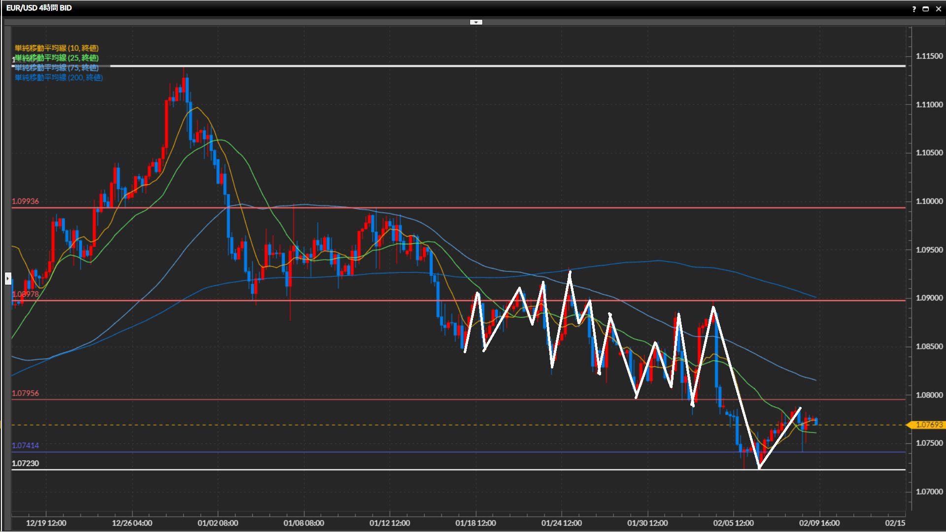Select the 単純移動平均線 (10, 終値) label

57,48
